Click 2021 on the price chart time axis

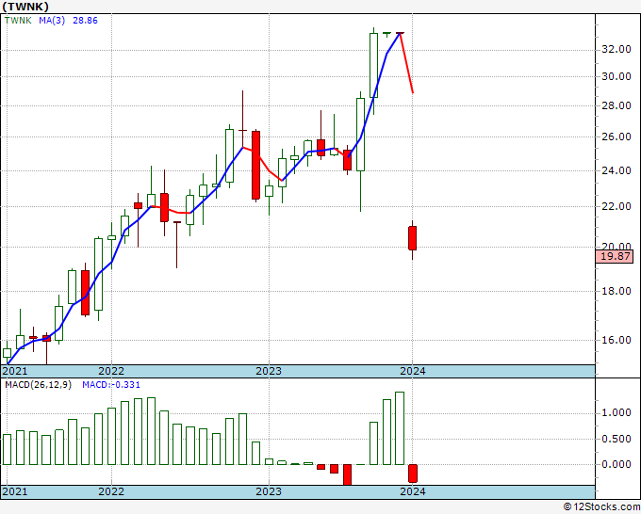point(15,371)
